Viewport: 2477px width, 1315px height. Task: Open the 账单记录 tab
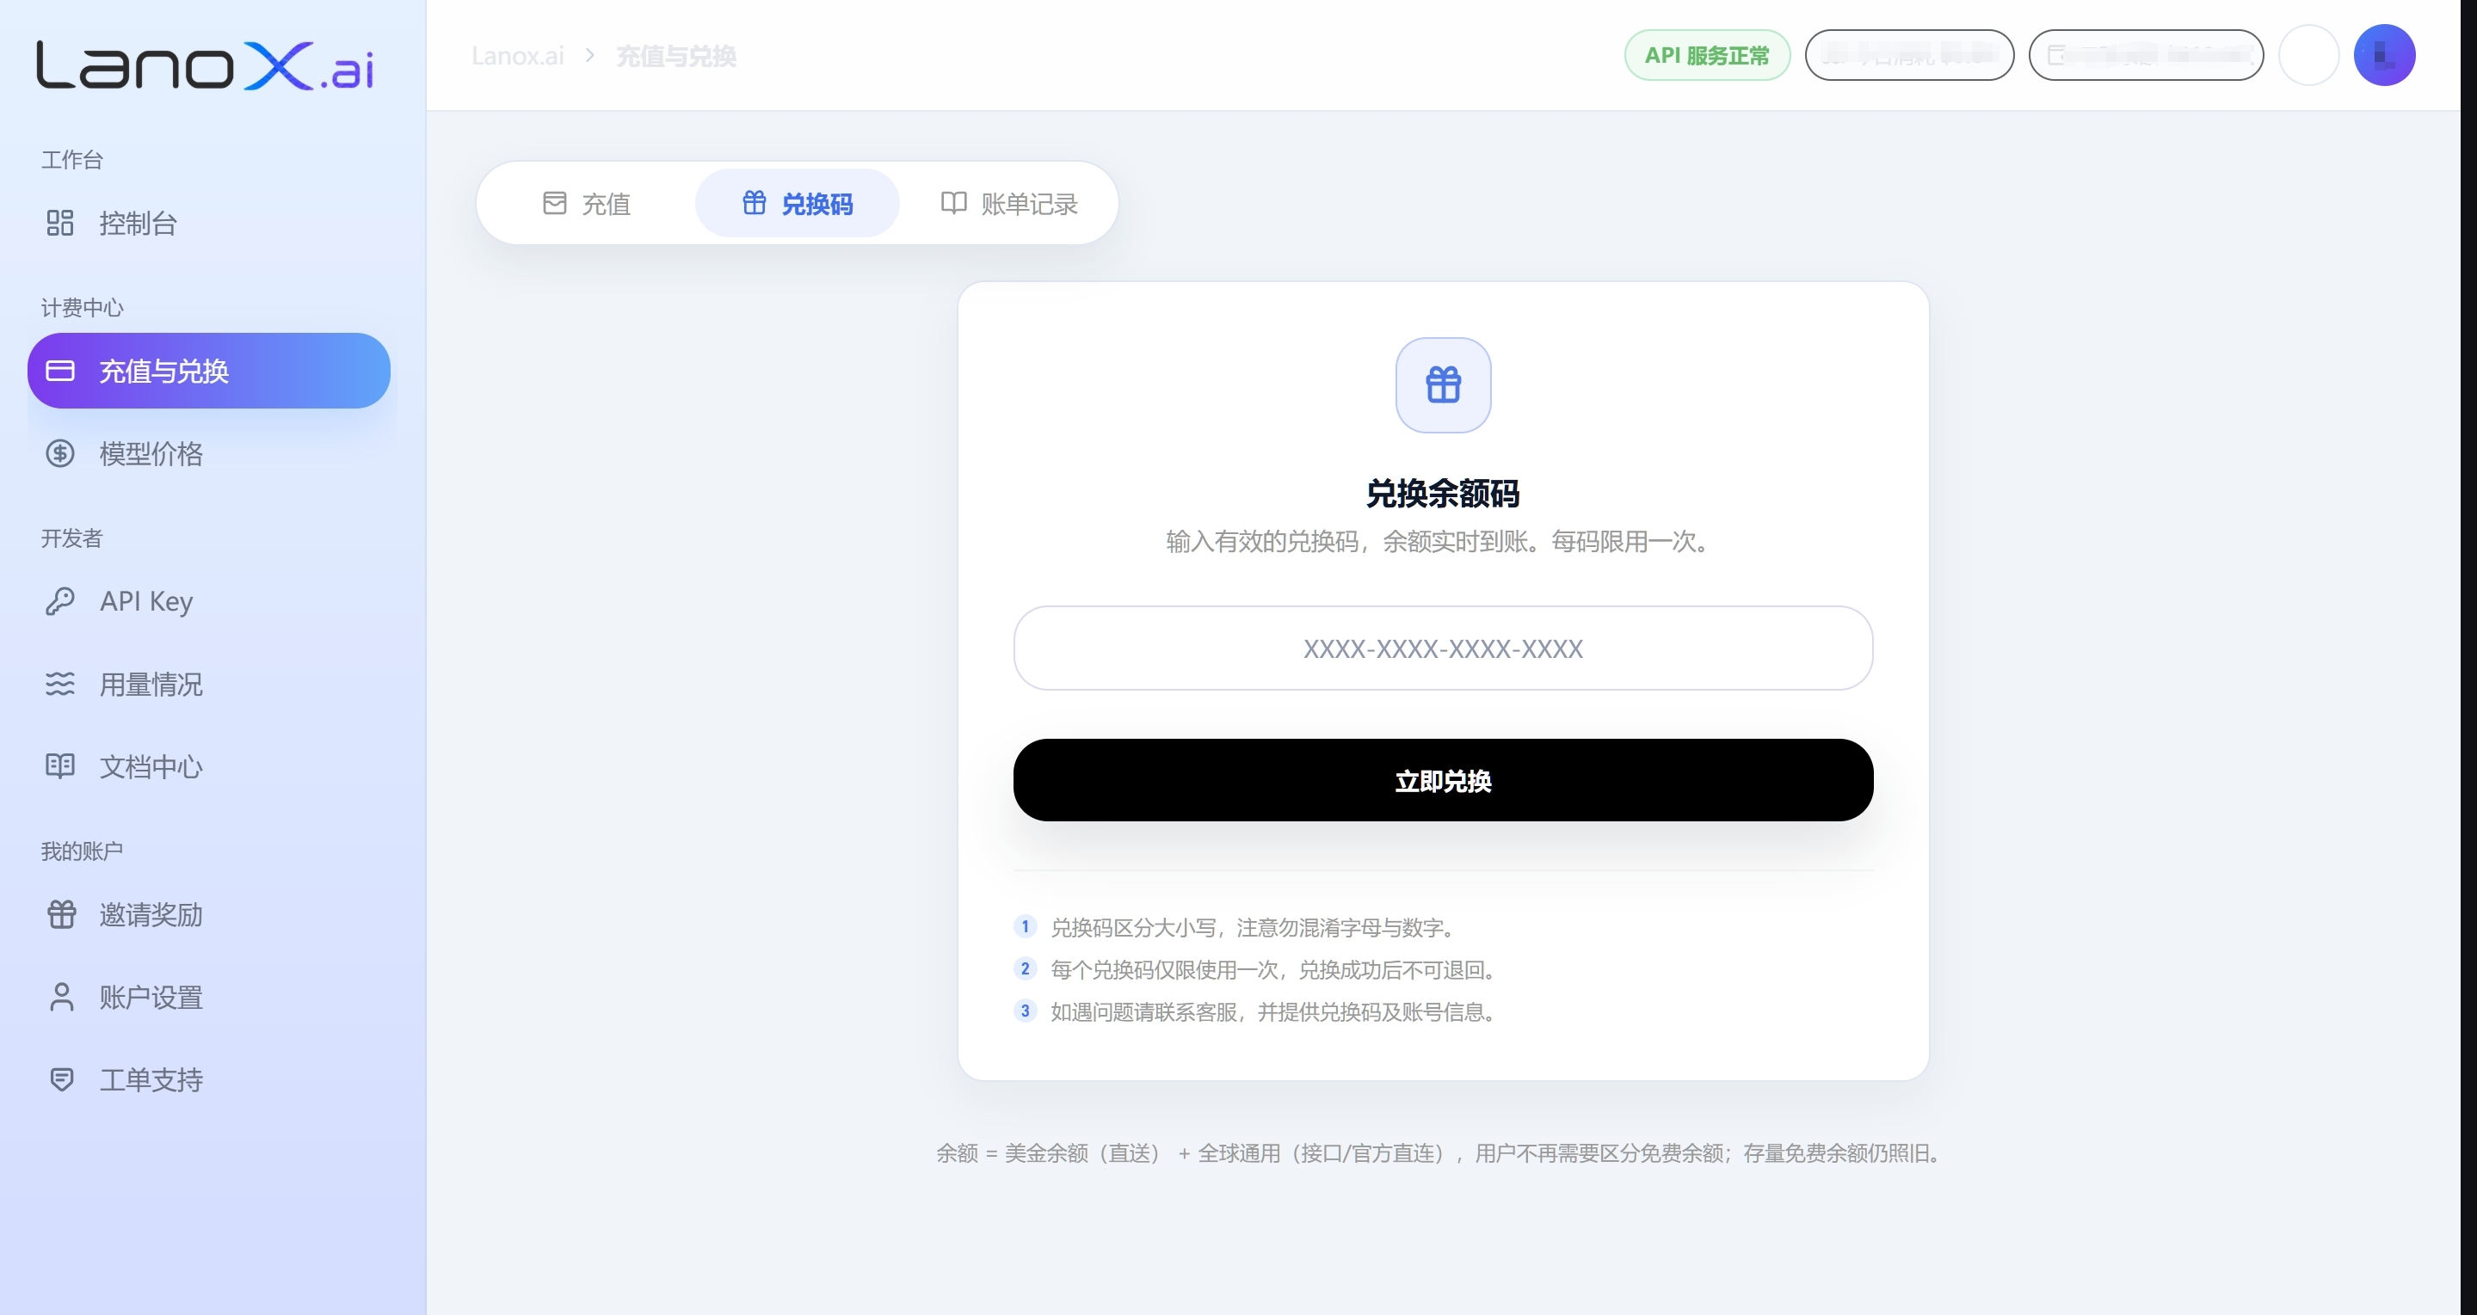click(x=1008, y=203)
